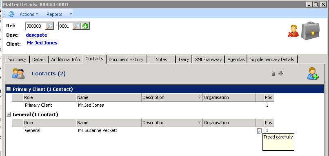The width and height of the screenshot is (329, 156).
Task: Switch to the Document History tab
Action: 126,59
